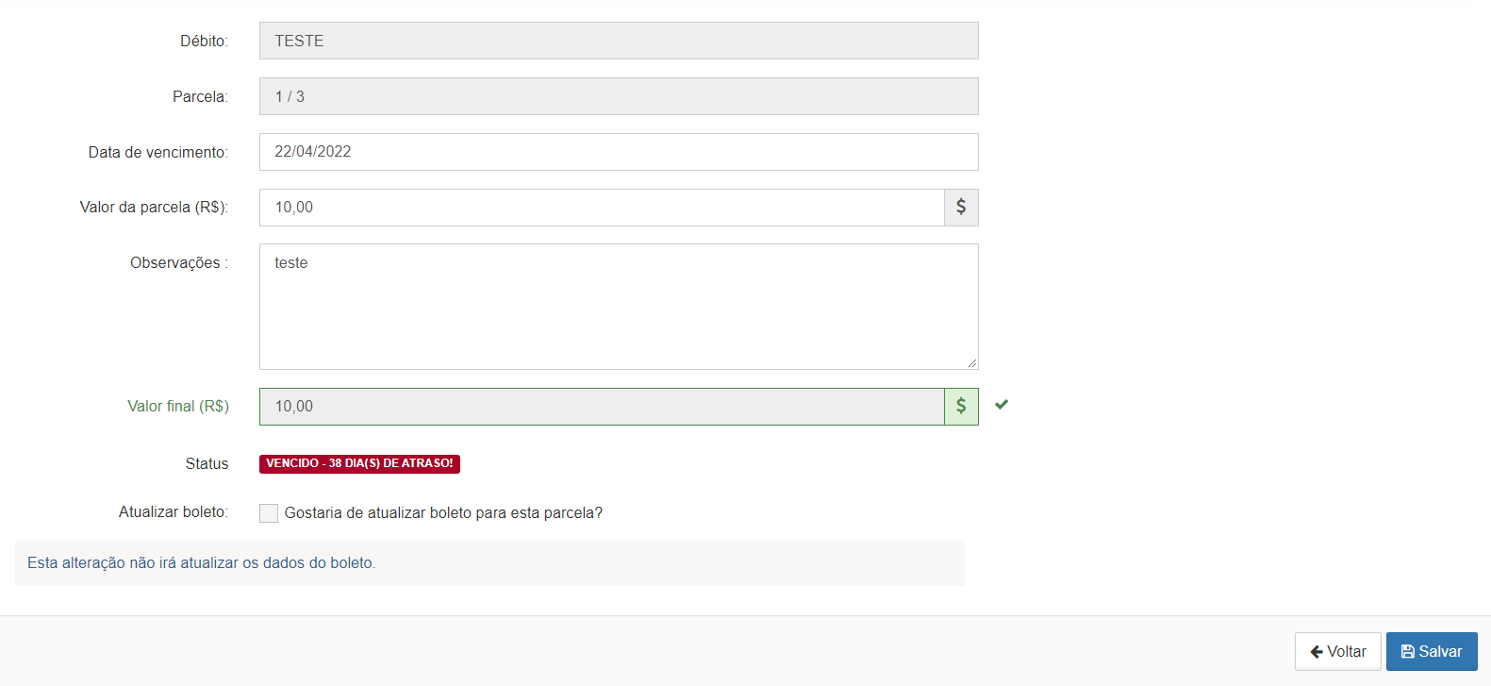Click the disabled Débito field showing TESTE
The image size is (1491, 686).
click(619, 41)
